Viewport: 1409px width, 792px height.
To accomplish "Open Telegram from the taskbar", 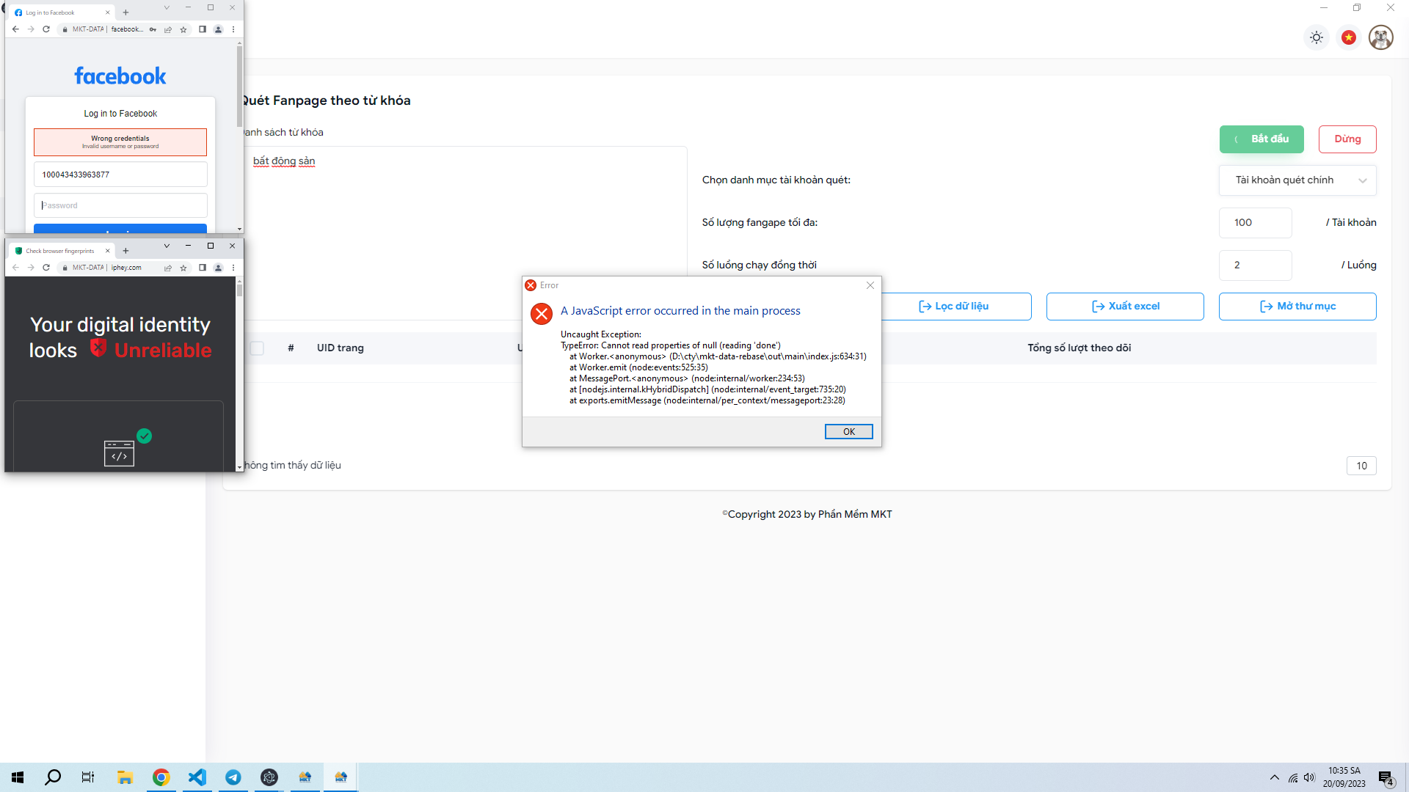I will (233, 777).
